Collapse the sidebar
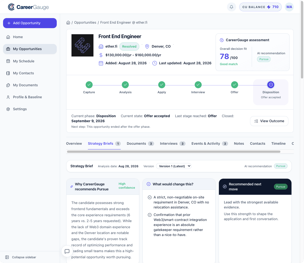Viewport: 304px width, 263px height. pos(21,257)
